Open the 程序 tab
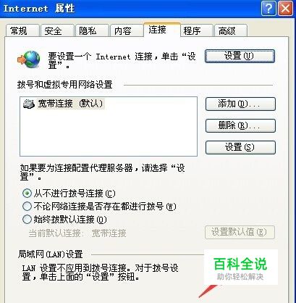 point(197,31)
